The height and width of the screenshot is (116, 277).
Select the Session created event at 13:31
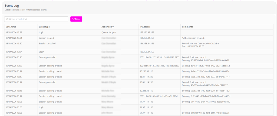[x=46, y=38]
